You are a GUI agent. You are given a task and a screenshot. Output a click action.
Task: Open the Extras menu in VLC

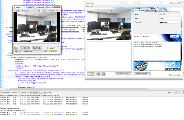45,11
